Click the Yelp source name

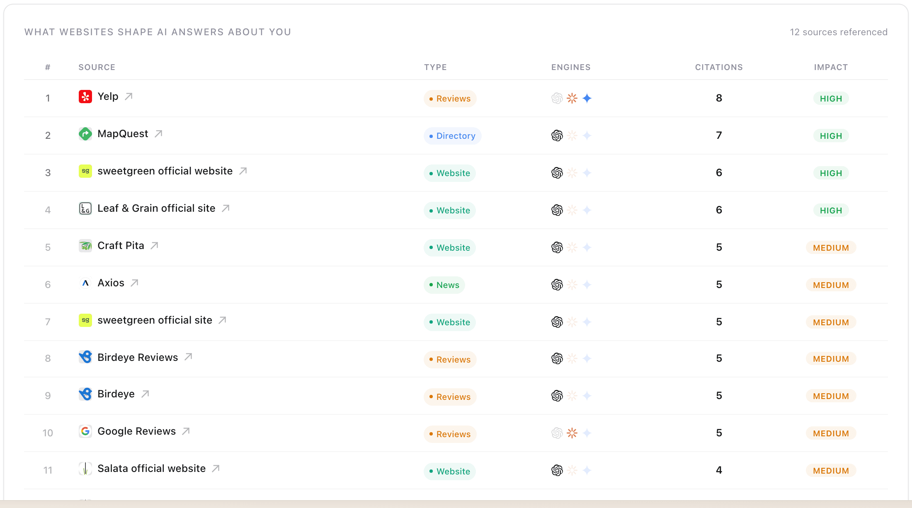point(108,97)
